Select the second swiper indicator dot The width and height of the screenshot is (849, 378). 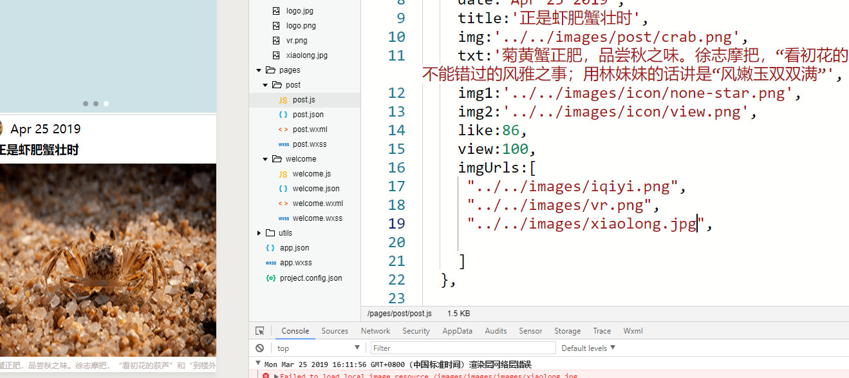pos(96,104)
